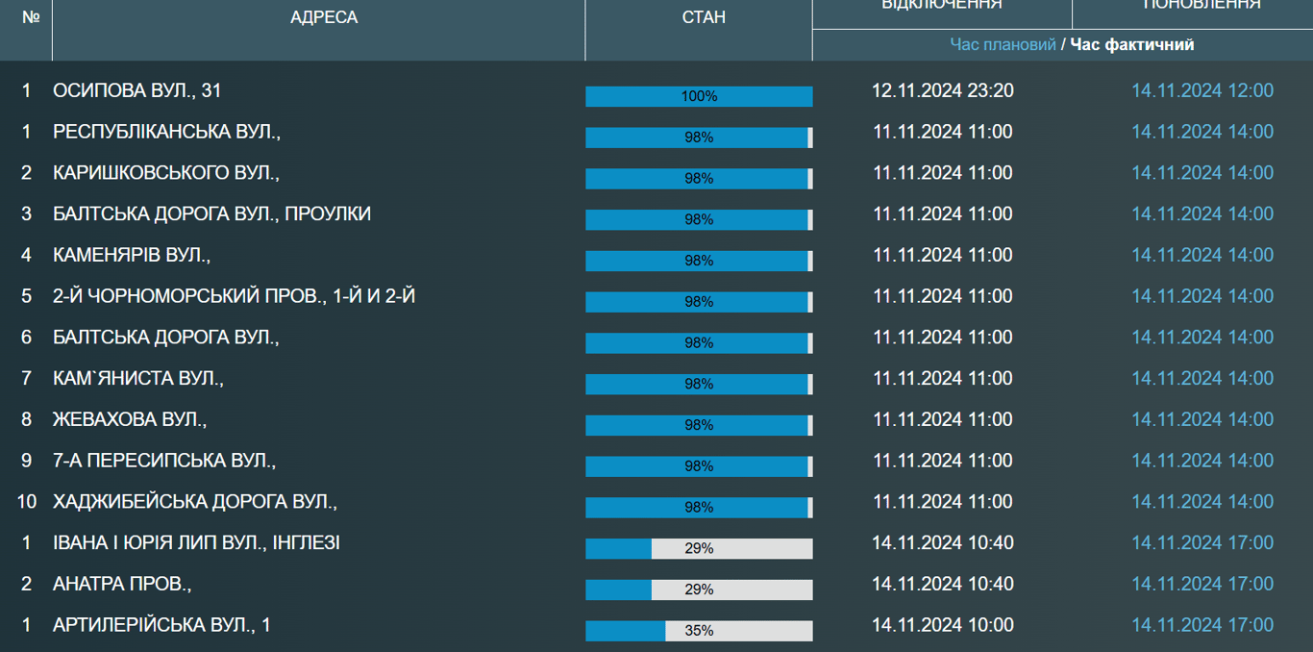
Task: Click the СТАН column header
Action: 703,18
